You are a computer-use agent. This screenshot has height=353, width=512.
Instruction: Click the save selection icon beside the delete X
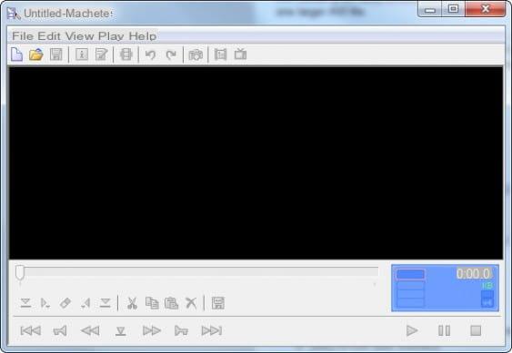(x=217, y=303)
